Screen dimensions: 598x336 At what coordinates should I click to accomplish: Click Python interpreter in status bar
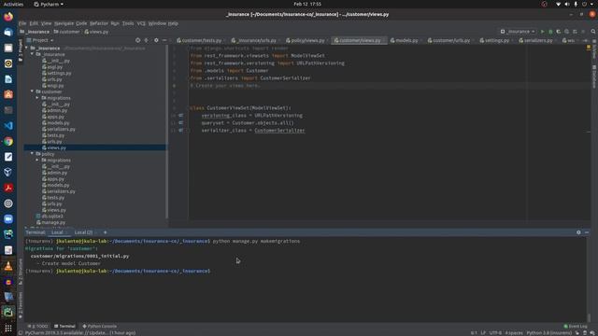click(x=549, y=333)
